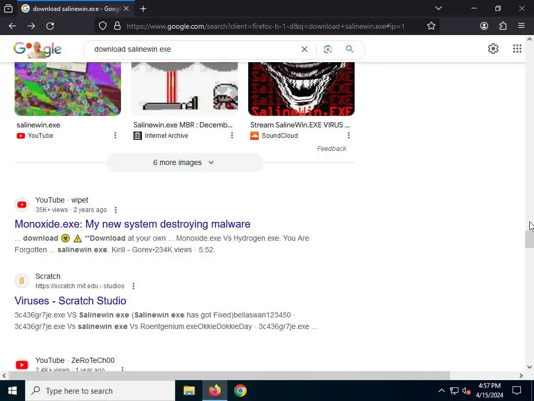Go forward with the forward arrow
Image resolution: width=534 pixels, height=401 pixels.
(31, 26)
